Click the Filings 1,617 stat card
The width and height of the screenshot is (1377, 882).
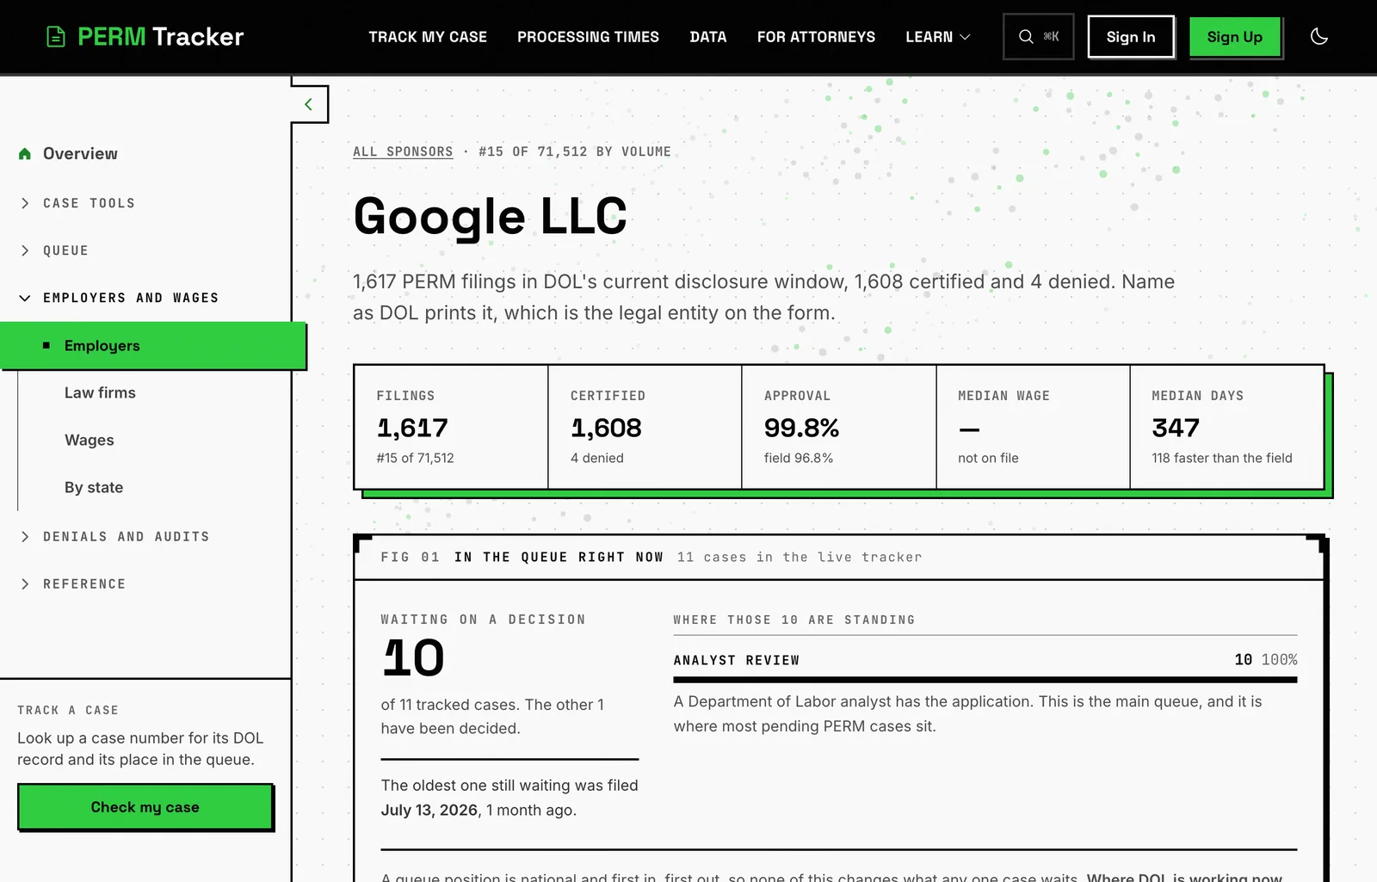(x=451, y=427)
